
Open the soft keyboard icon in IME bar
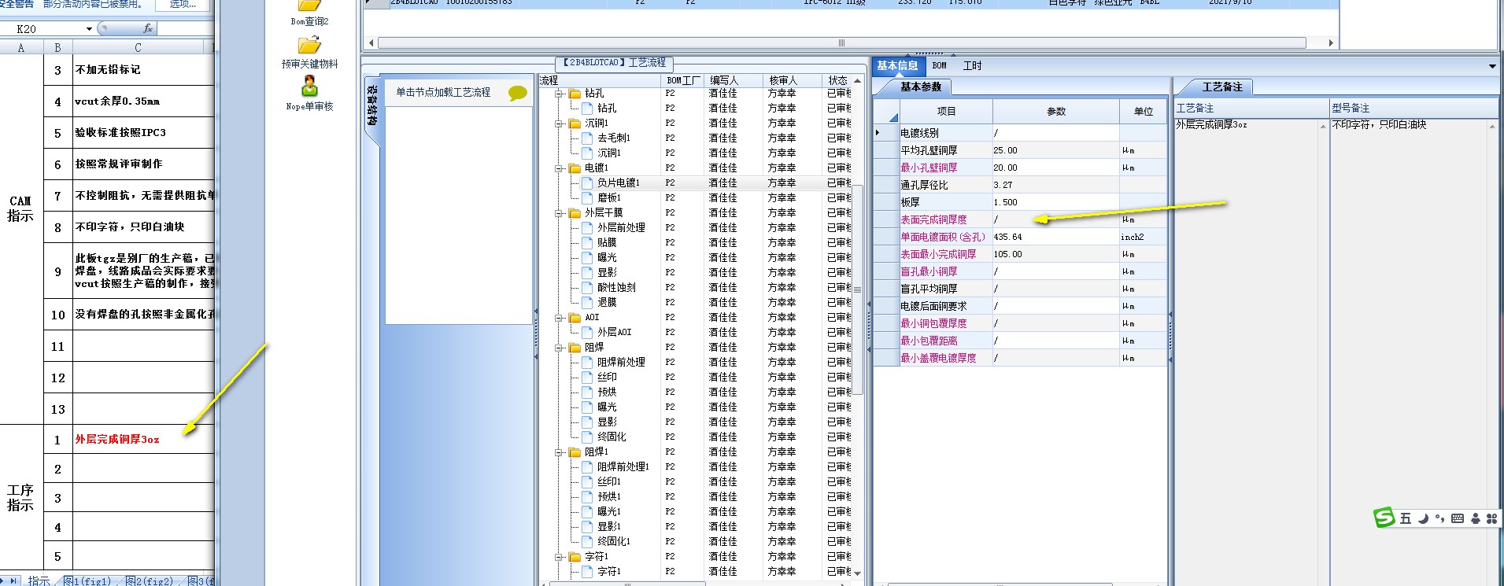(1458, 518)
